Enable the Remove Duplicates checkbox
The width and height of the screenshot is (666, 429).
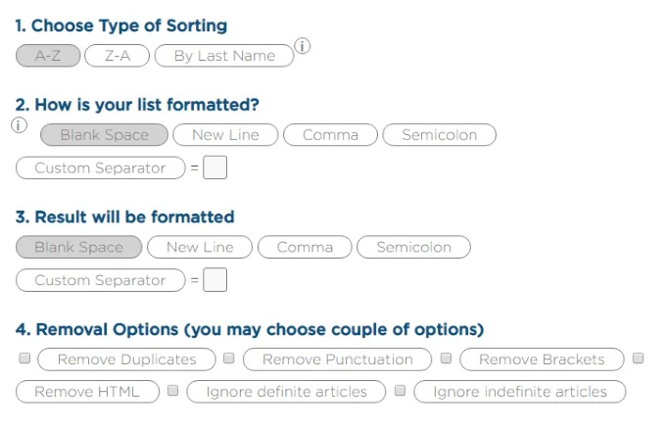tap(24, 358)
